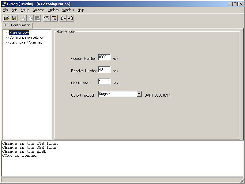Open the Devices menu
Image resolution: width=245 pixels, height=184 pixels.
pos(38,10)
